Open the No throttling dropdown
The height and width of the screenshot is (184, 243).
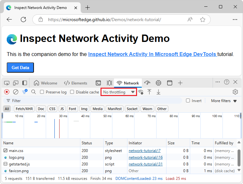click(119, 92)
